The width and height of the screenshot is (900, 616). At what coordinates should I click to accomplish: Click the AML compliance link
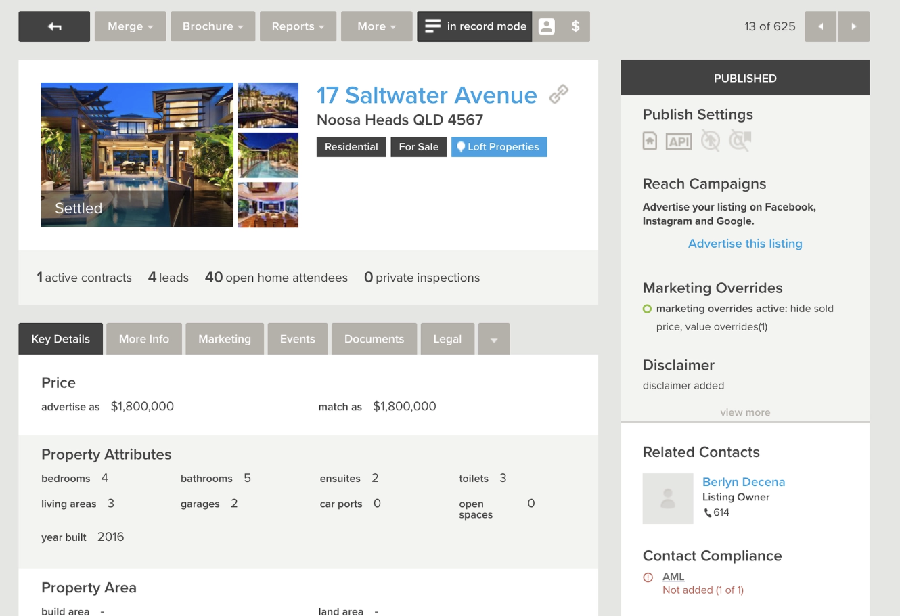click(x=673, y=577)
